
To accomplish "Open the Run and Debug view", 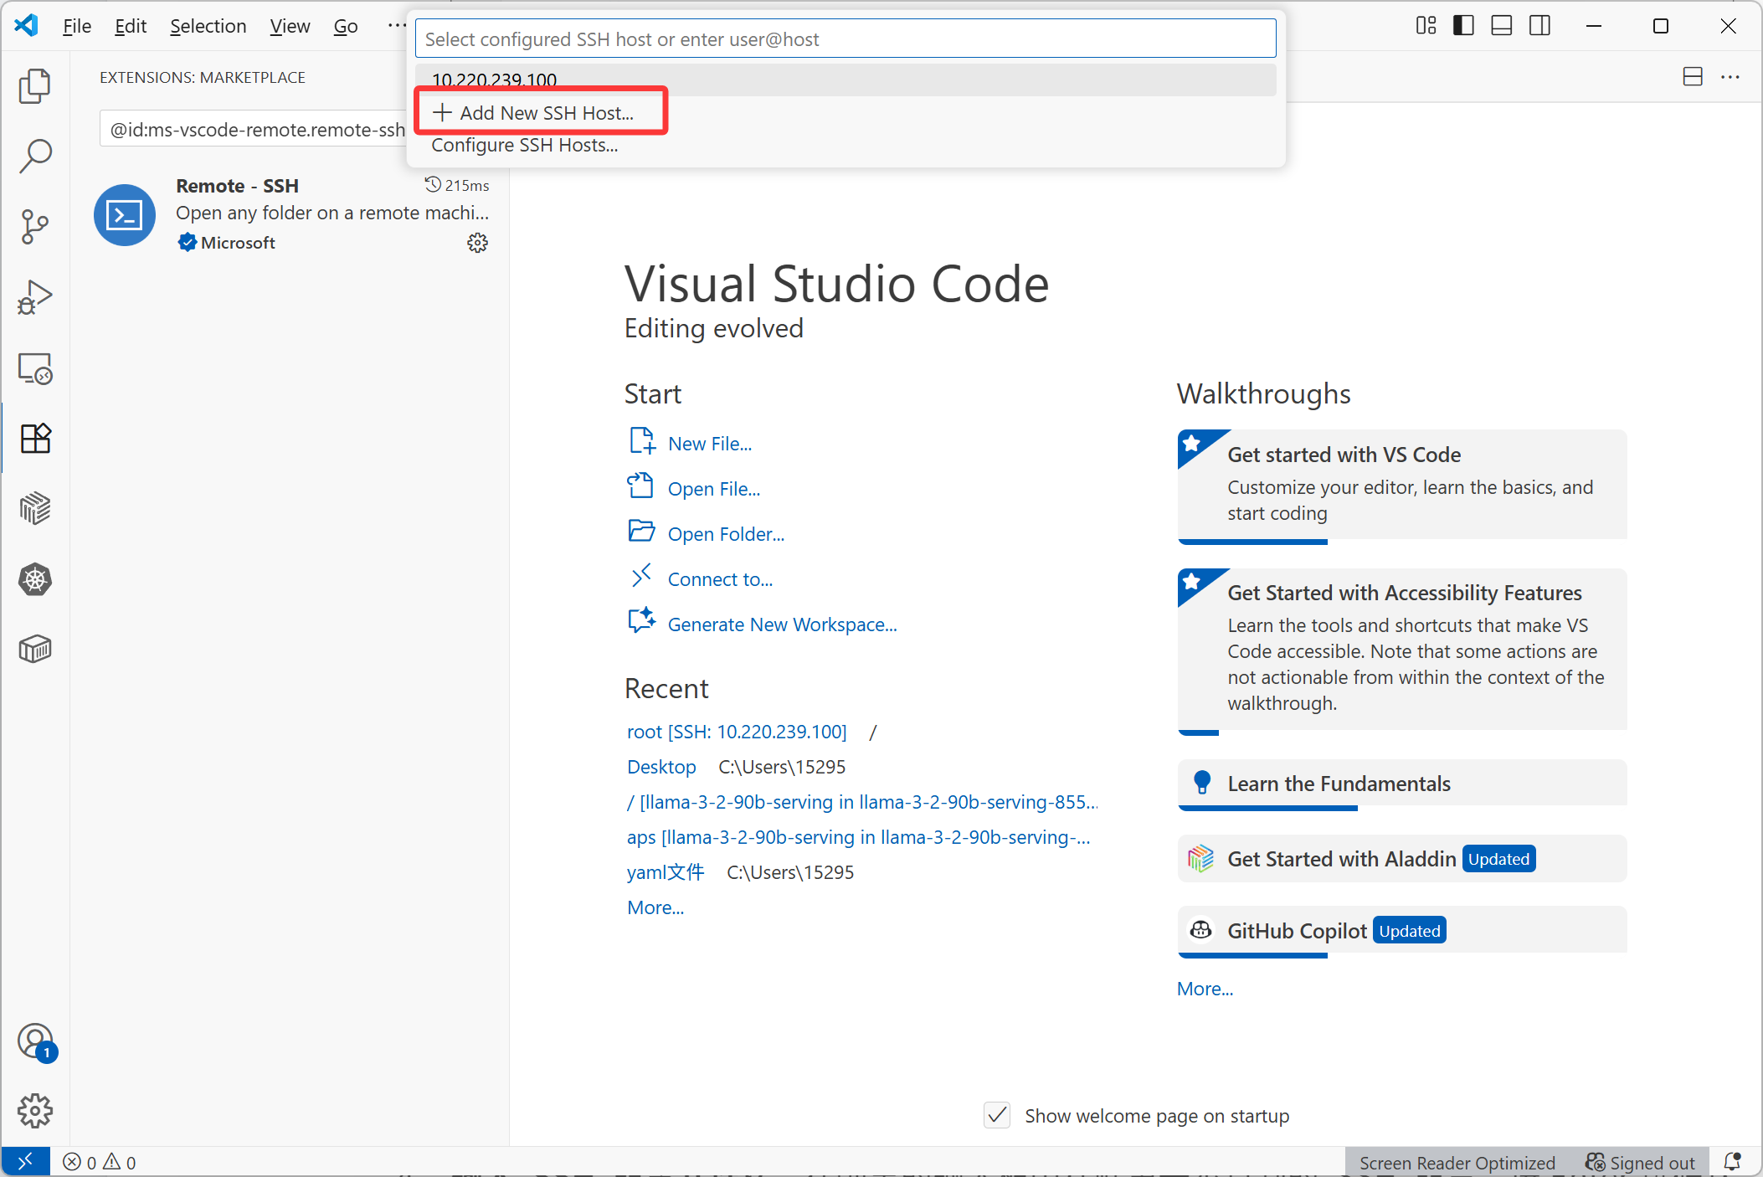I will coord(34,297).
